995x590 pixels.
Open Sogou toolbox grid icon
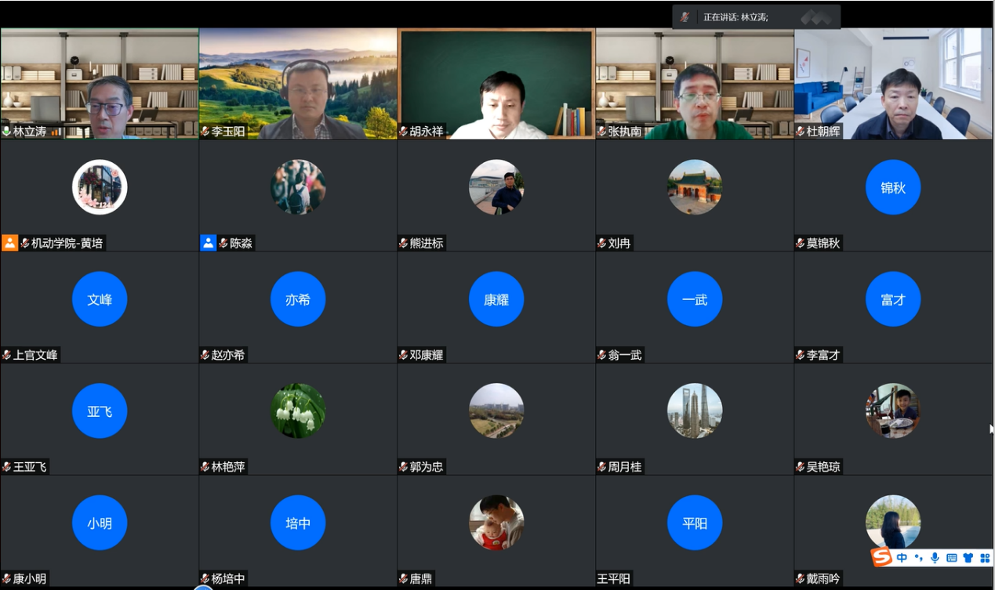point(985,558)
